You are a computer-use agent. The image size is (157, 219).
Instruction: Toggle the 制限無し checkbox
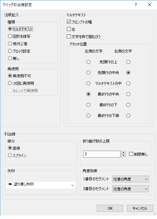tap(131, 154)
